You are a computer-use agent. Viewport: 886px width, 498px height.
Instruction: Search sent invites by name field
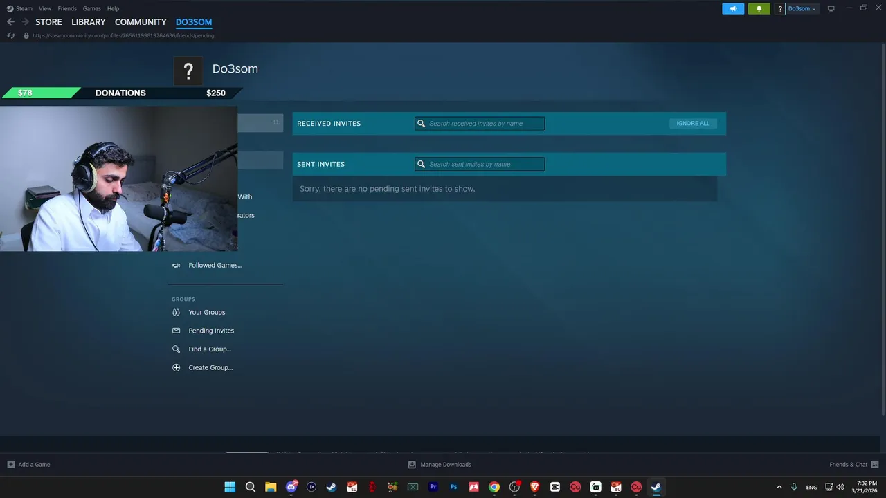click(480, 164)
